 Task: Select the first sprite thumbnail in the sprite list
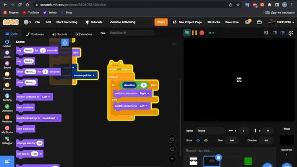pyautogui.click(x=194, y=161)
